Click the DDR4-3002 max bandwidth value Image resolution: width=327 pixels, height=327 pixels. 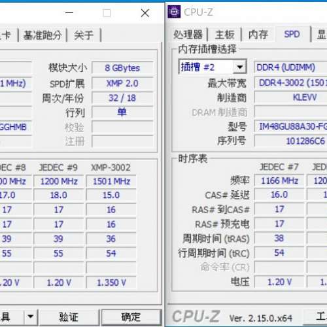290,83
